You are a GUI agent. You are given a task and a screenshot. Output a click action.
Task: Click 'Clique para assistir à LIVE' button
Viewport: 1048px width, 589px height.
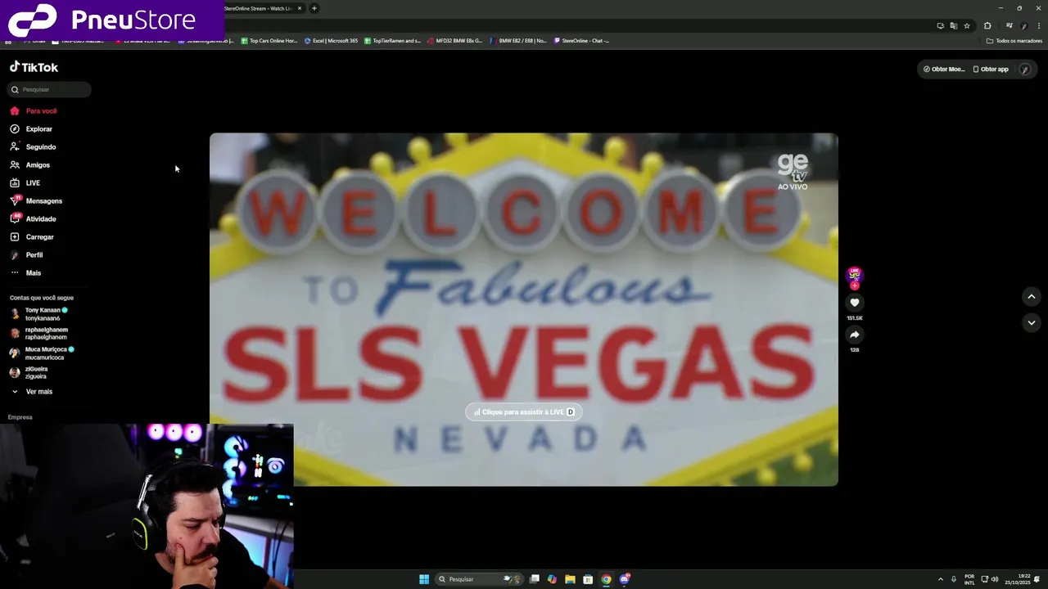[x=524, y=412]
